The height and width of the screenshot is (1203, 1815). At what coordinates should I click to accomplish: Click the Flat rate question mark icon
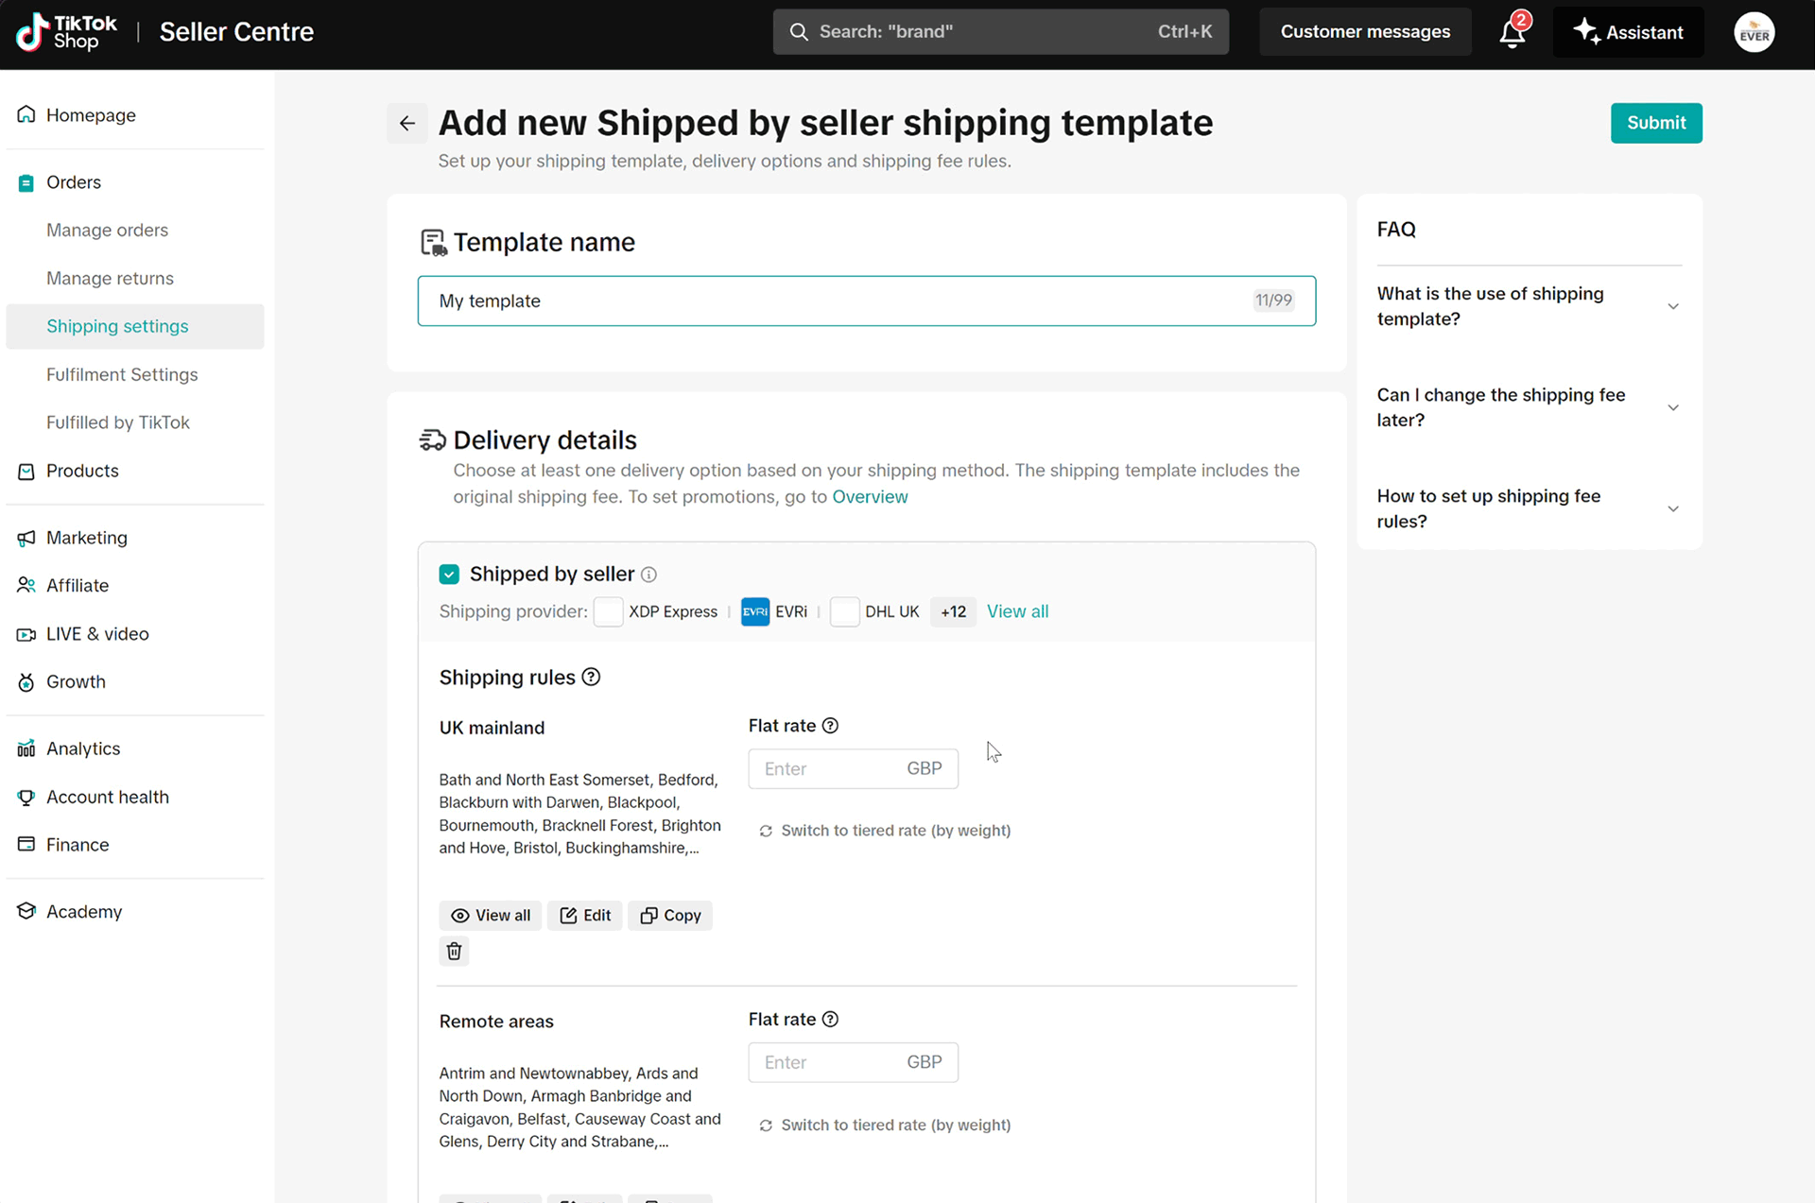pyautogui.click(x=830, y=726)
